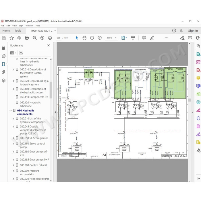Share a link icon in toolbar
The height and width of the screenshot is (201, 201).
182,38
